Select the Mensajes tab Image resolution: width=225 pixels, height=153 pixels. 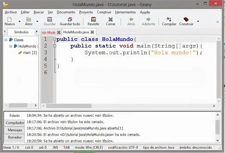(x=15, y=130)
